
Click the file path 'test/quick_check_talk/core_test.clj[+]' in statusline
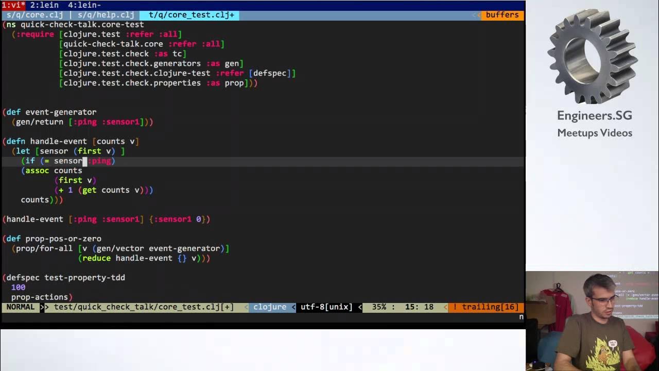pyautogui.click(x=144, y=307)
